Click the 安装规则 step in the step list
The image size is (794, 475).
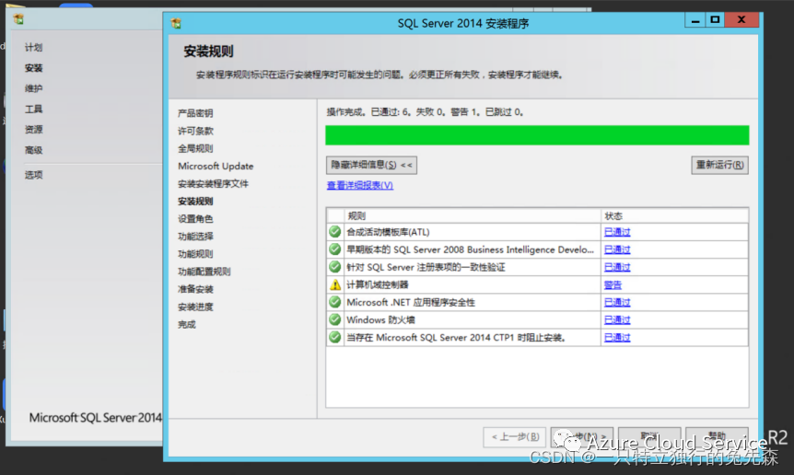click(x=195, y=202)
